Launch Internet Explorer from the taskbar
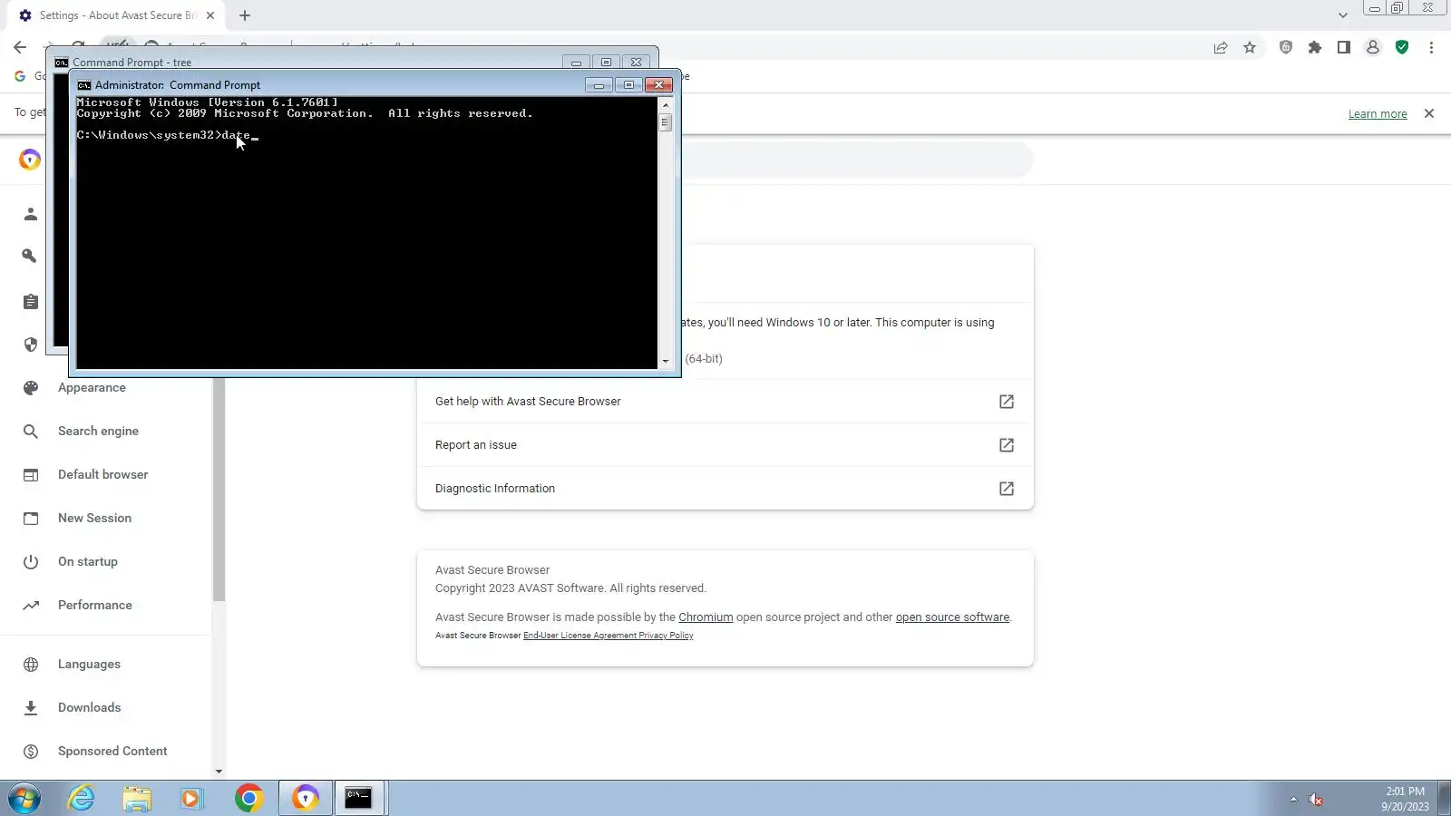 pyautogui.click(x=82, y=799)
